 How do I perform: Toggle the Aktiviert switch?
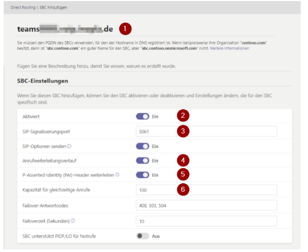pos(142,116)
